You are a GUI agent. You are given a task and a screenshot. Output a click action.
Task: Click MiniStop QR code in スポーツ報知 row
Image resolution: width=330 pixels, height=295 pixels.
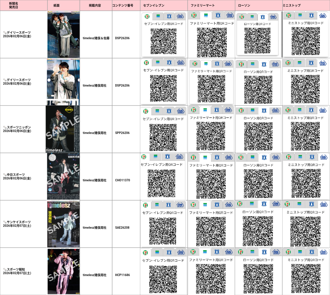[306, 278]
